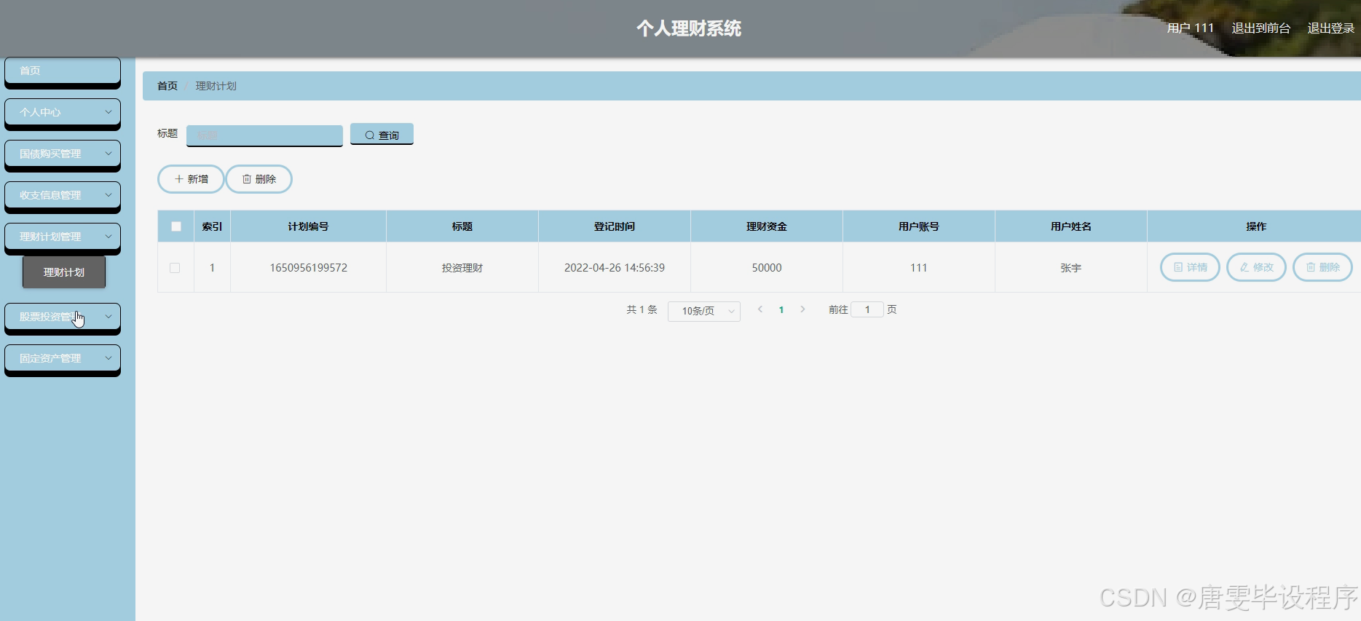Open the 10条/页 page size dropdown
Screen dimensions: 1361x621
[x=703, y=311]
